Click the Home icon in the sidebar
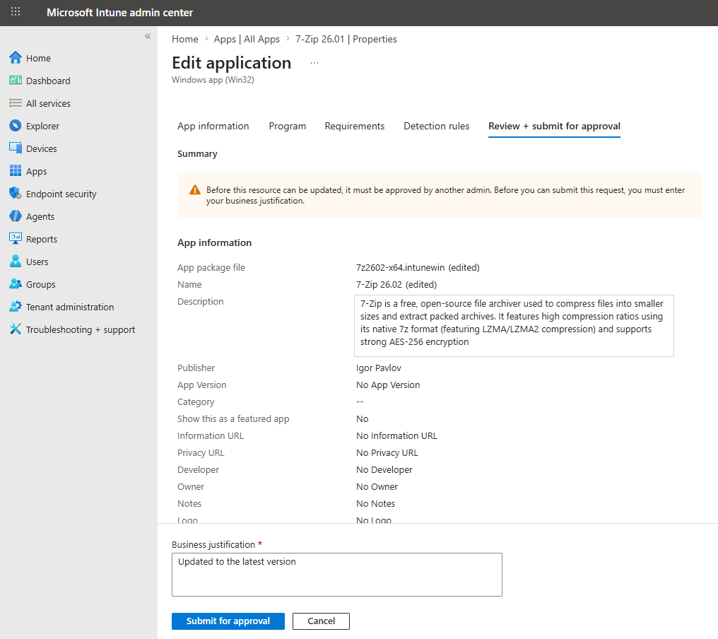This screenshot has height=639, width=718. [x=16, y=58]
